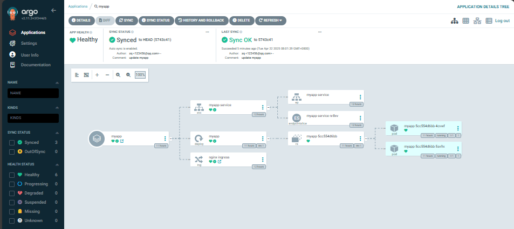The height and width of the screenshot is (229, 514).
Task: Tick the Healthy filter checkbox
Action: pos(12,175)
